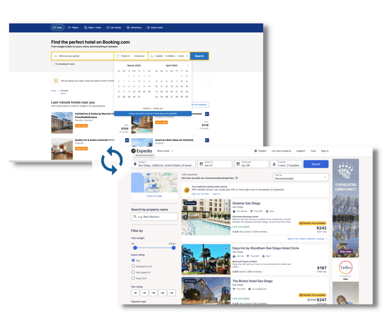
Task: Expand the guests and rooms selector
Action: tap(169, 56)
